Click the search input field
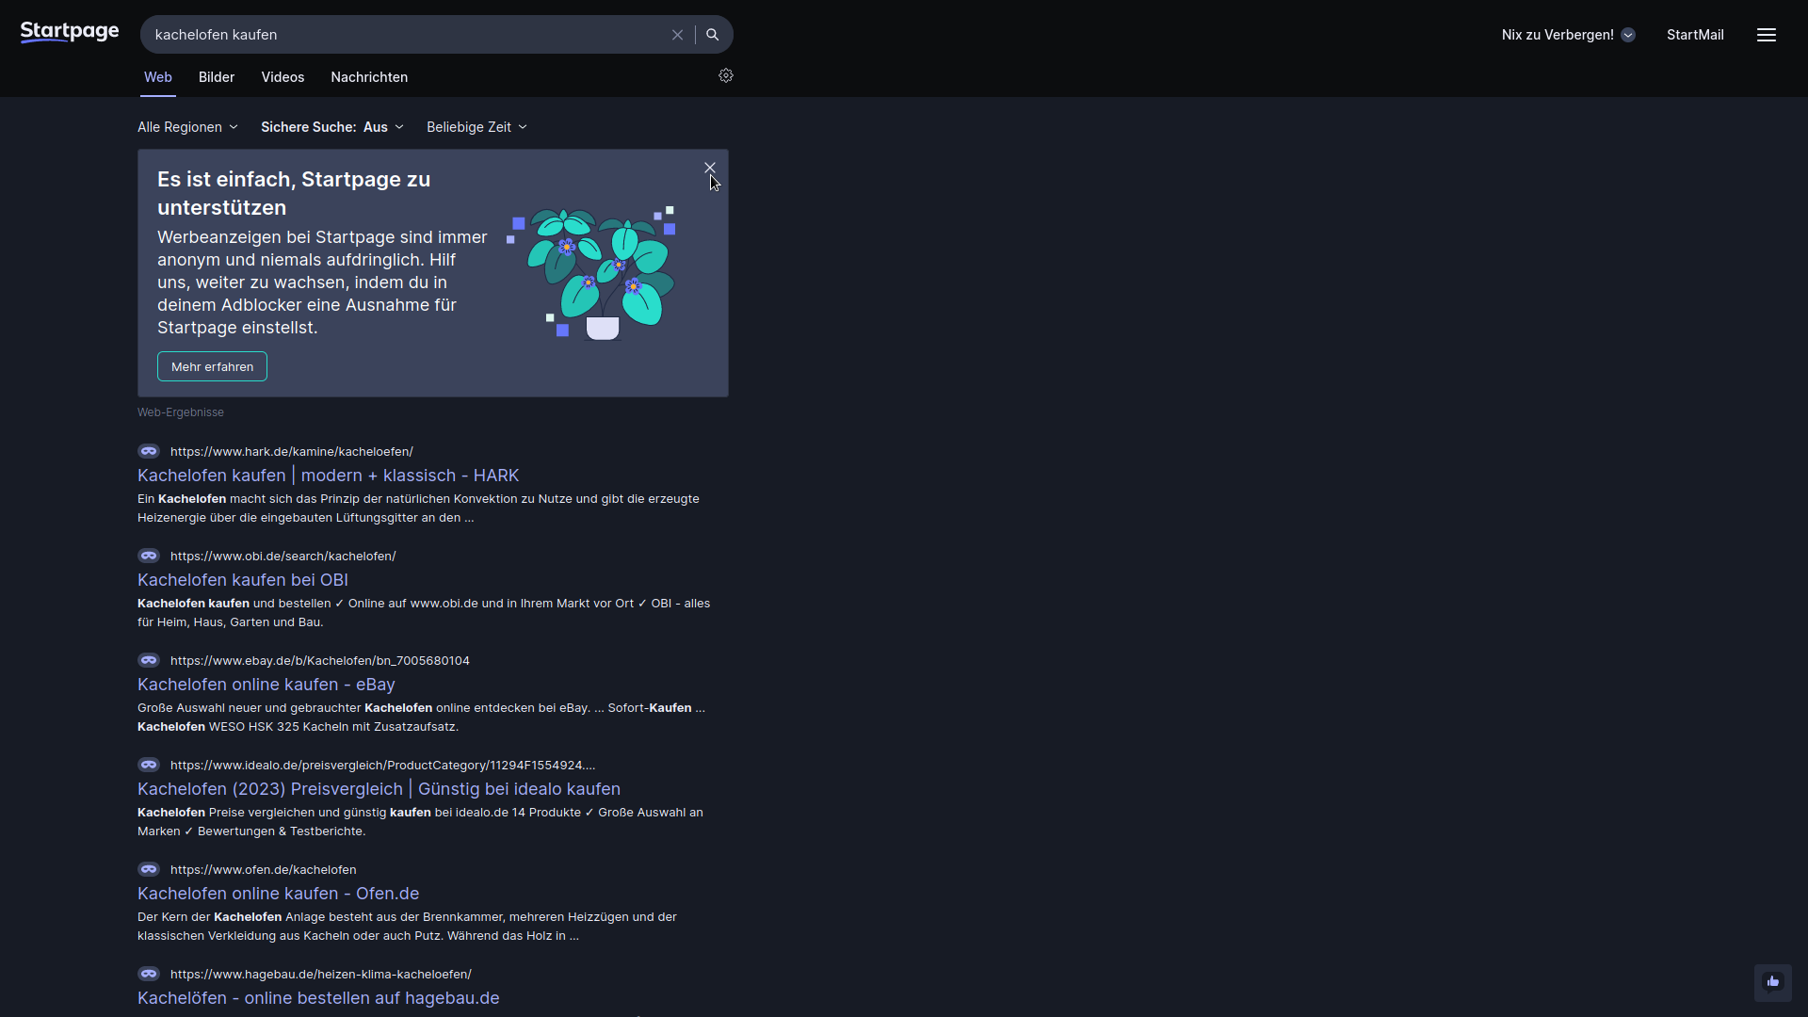 click(x=405, y=35)
